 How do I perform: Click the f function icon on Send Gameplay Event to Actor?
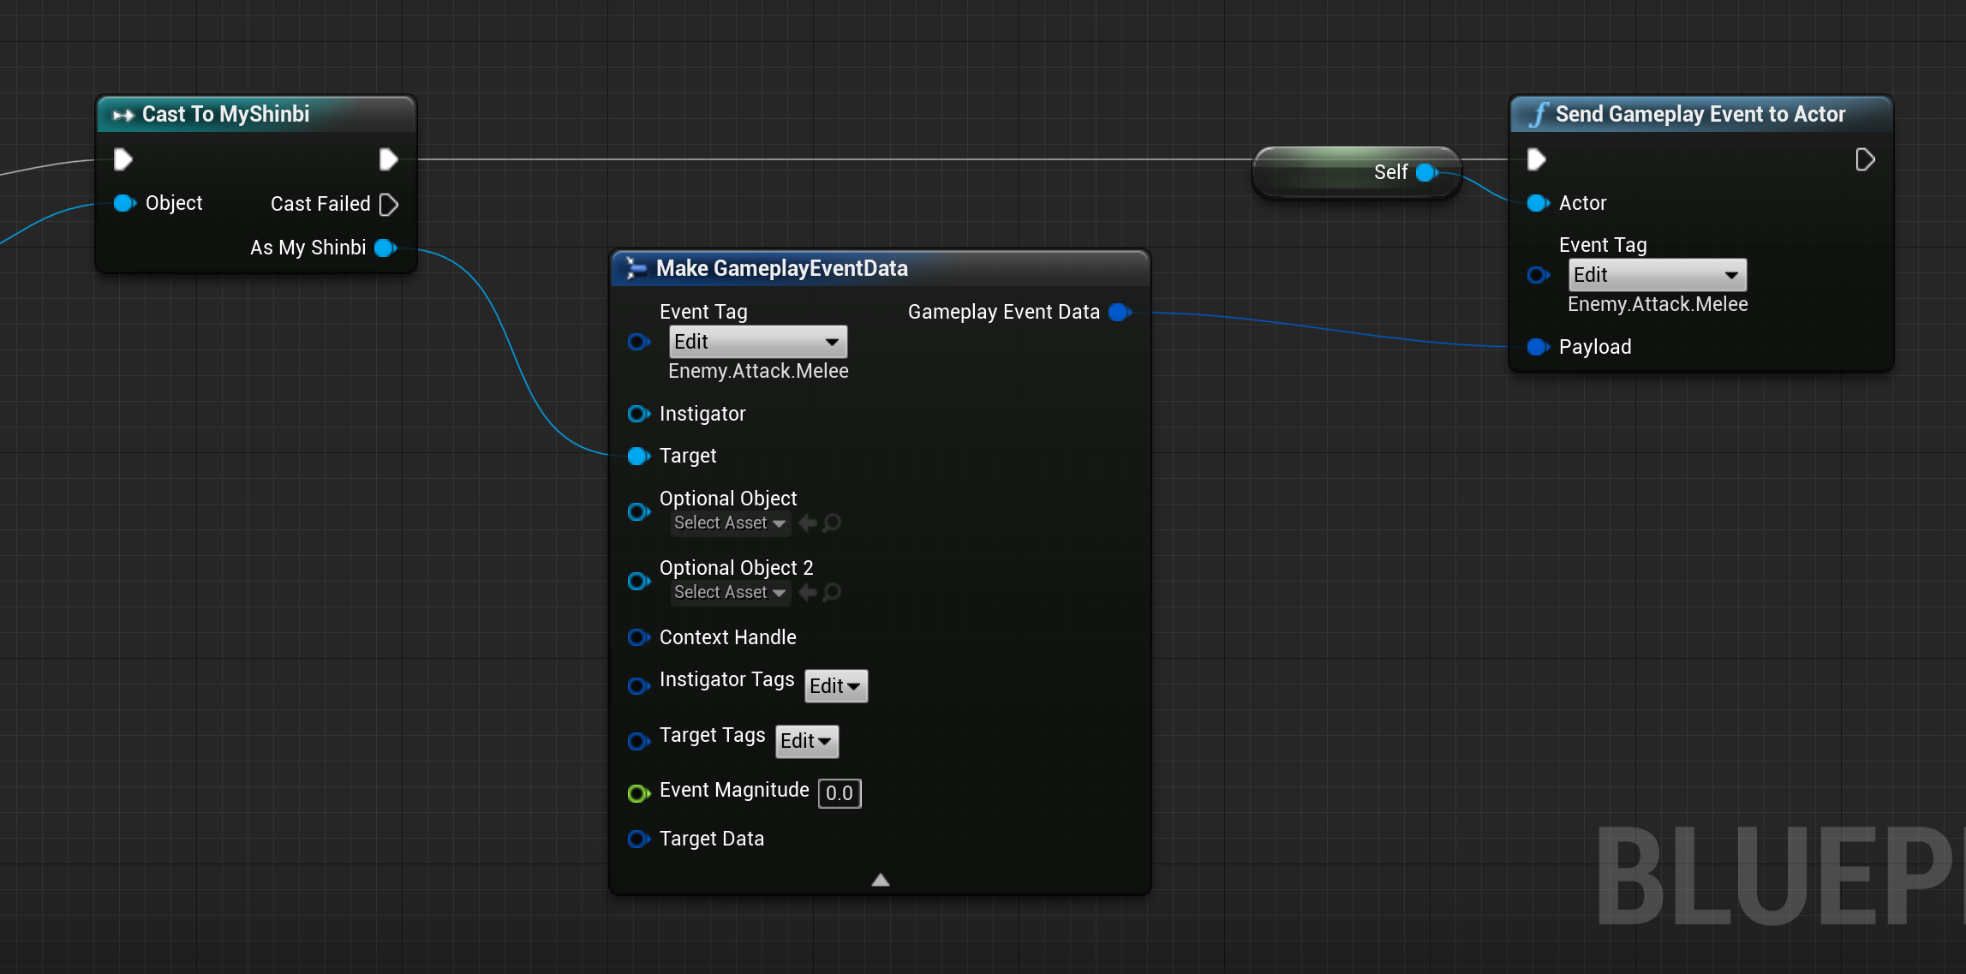point(1539,113)
